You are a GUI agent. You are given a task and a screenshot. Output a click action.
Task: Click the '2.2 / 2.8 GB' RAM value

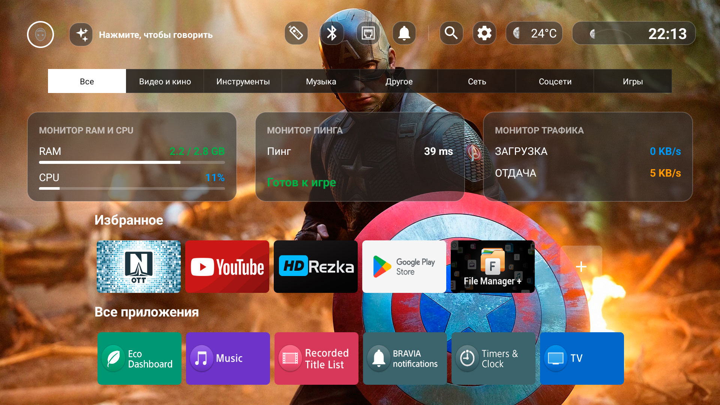point(197,151)
